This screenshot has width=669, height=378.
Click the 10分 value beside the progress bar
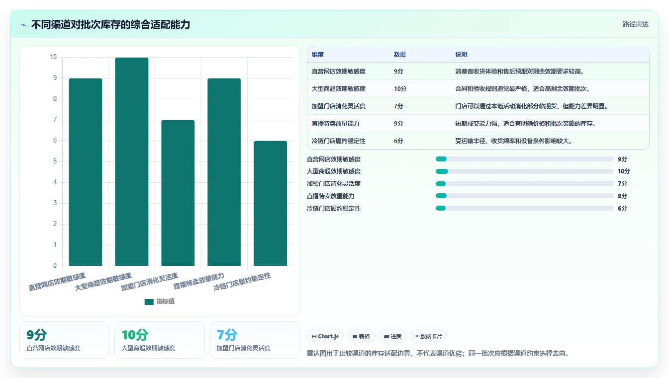pos(624,171)
